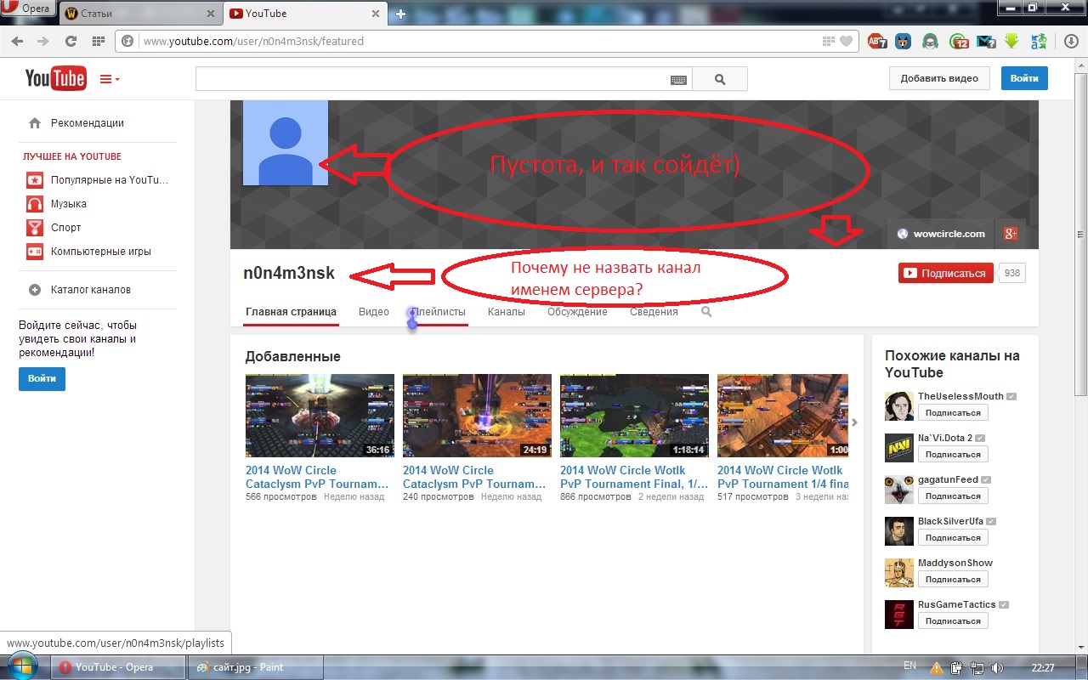Click the Добавить видео button

(939, 78)
